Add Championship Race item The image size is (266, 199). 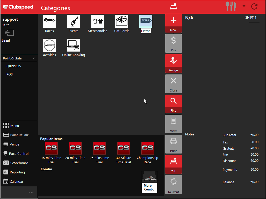[x=148, y=153]
